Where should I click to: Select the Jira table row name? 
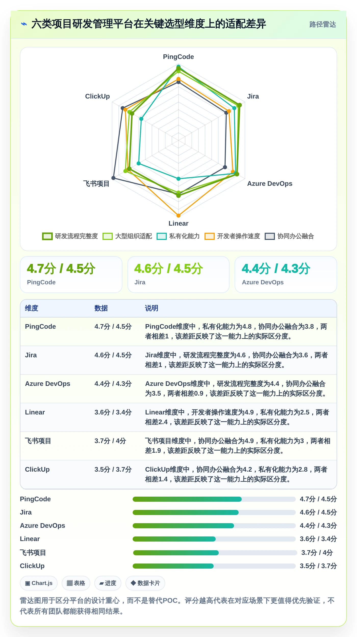tap(31, 355)
